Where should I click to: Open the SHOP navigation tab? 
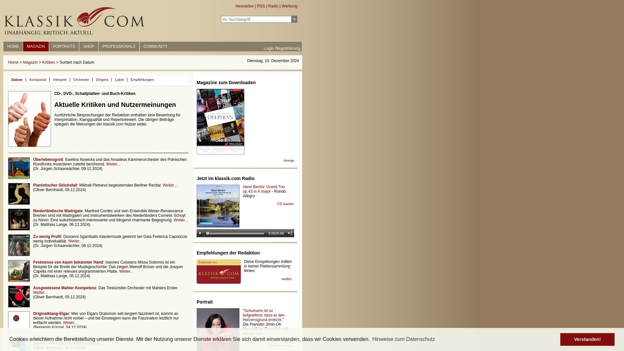(x=89, y=46)
